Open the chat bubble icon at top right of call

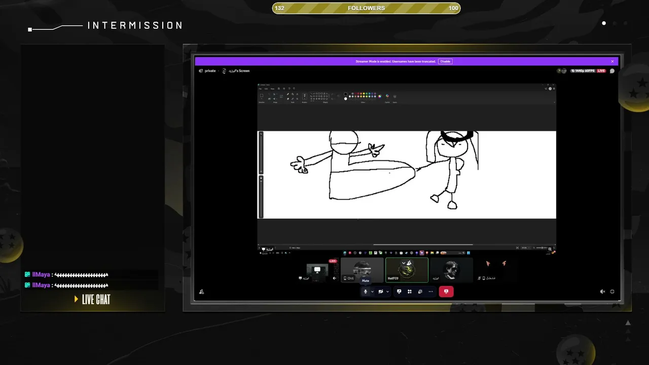pos(612,71)
